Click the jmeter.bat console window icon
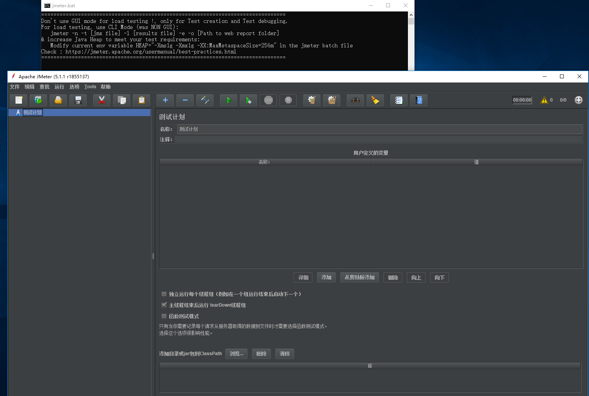Viewport: 589px width, 396px height. point(47,6)
